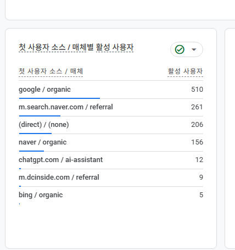Select the (direct) / (none) row
Screen dimensions: 235x250
[111, 125]
